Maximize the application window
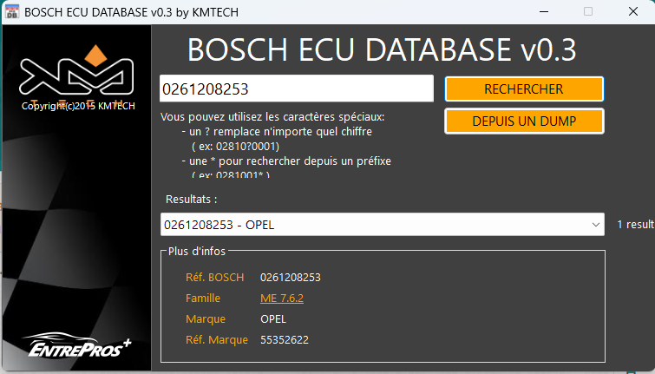The height and width of the screenshot is (374, 655). 588,11
